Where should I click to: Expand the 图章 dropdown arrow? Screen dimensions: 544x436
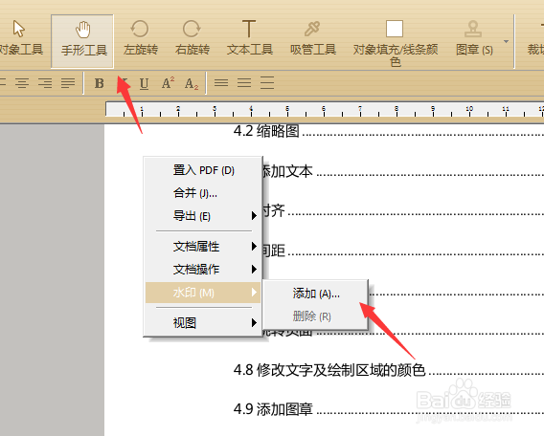tap(507, 41)
